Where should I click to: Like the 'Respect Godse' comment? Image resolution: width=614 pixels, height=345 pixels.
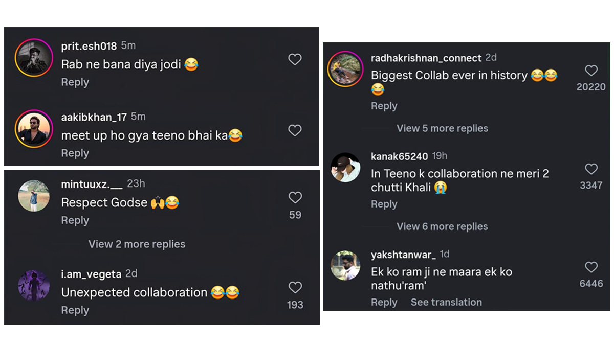pos(295,198)
